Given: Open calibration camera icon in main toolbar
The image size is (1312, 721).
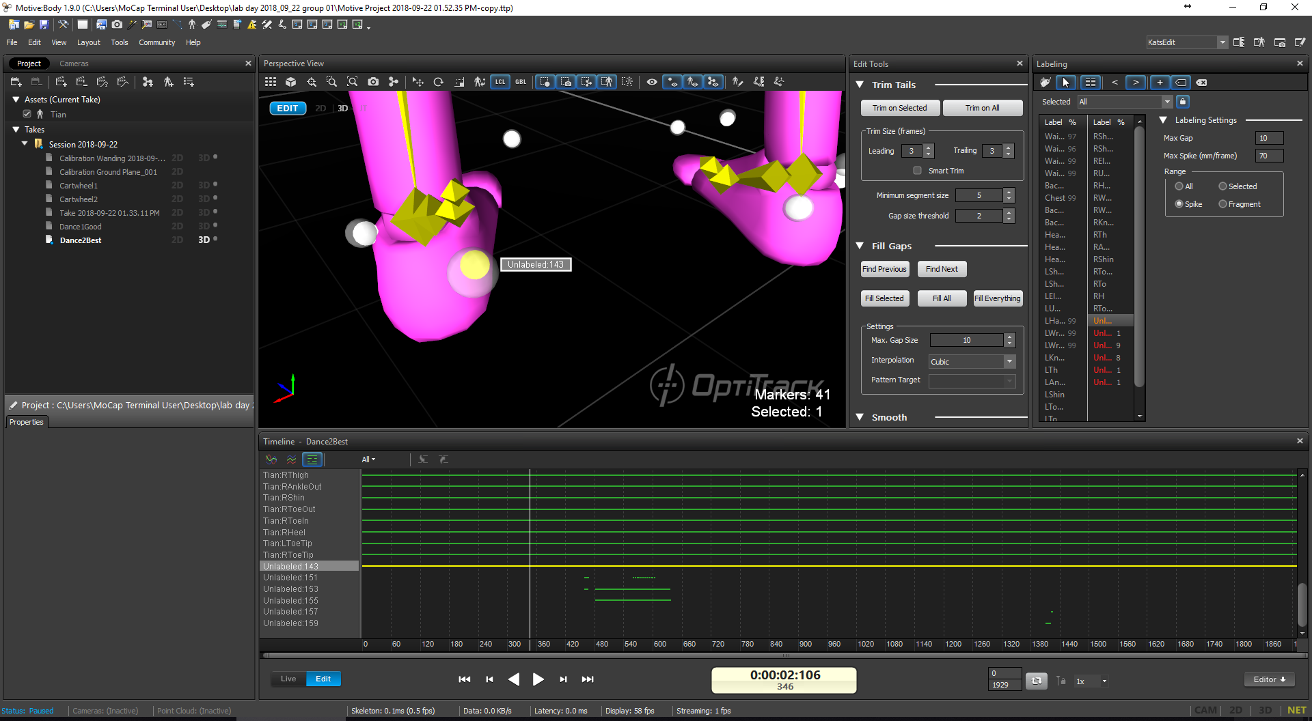Looking at the screenshot, I should point(117,25).
